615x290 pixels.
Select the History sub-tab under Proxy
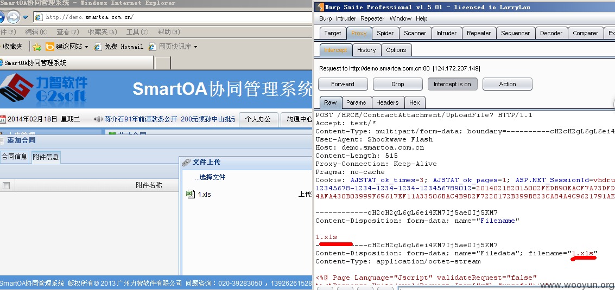pyautogui.click(x=366, y=50)
